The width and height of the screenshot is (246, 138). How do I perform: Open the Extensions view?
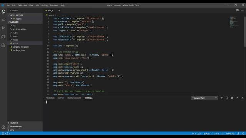pyautogui.click(x=3, y=45)
